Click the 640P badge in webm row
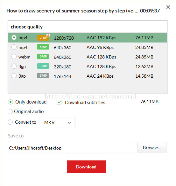 click(x=43, y=57)
